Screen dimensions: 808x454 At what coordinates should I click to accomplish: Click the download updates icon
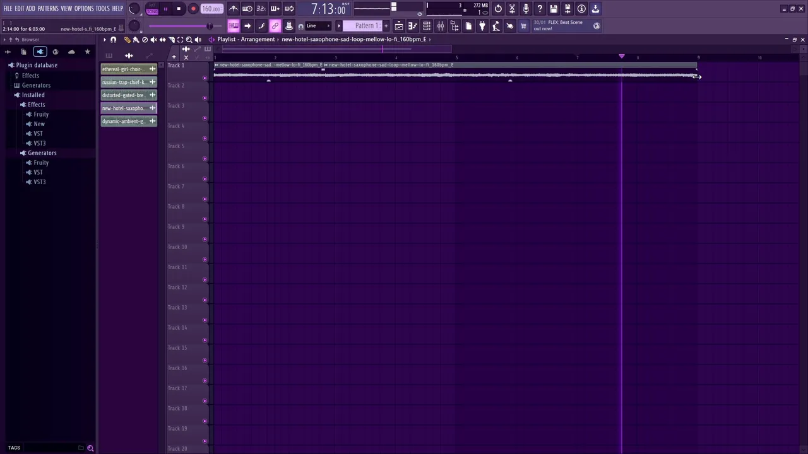pos(595,9)
